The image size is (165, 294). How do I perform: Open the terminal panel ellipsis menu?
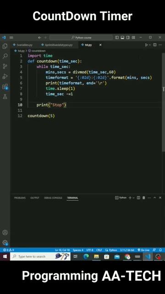(149, 198)
